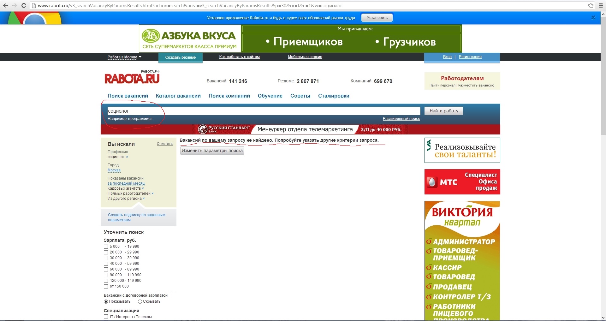The width and height of the screenshot is (606, 321).
Task: Select Показывать radio for negotiable salary
Action: coord(106,302)
